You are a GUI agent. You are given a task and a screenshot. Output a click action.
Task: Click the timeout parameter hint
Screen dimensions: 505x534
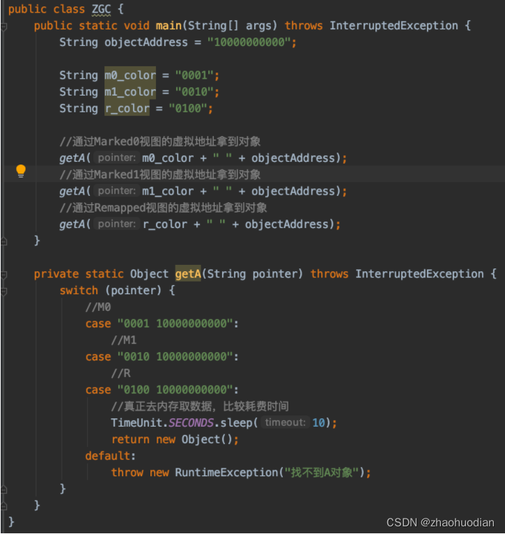click(x=285, y=422)
